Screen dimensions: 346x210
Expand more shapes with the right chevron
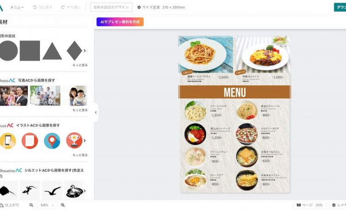[85, 51]
